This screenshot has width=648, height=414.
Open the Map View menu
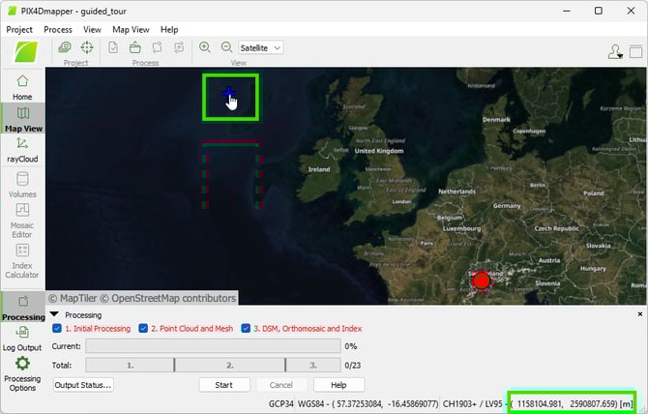pos(131,30)
